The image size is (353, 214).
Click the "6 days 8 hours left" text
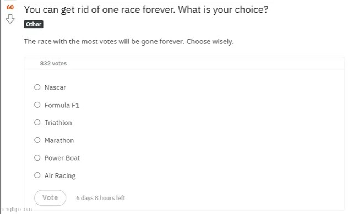(x=100, y=198)
